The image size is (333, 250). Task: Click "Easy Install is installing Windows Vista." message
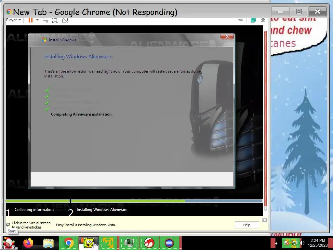(x=86, y=225)
